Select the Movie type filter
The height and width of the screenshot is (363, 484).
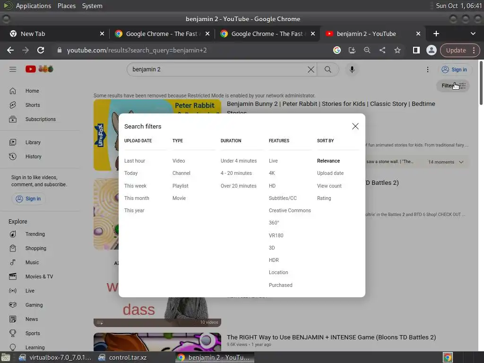(179, 198)
